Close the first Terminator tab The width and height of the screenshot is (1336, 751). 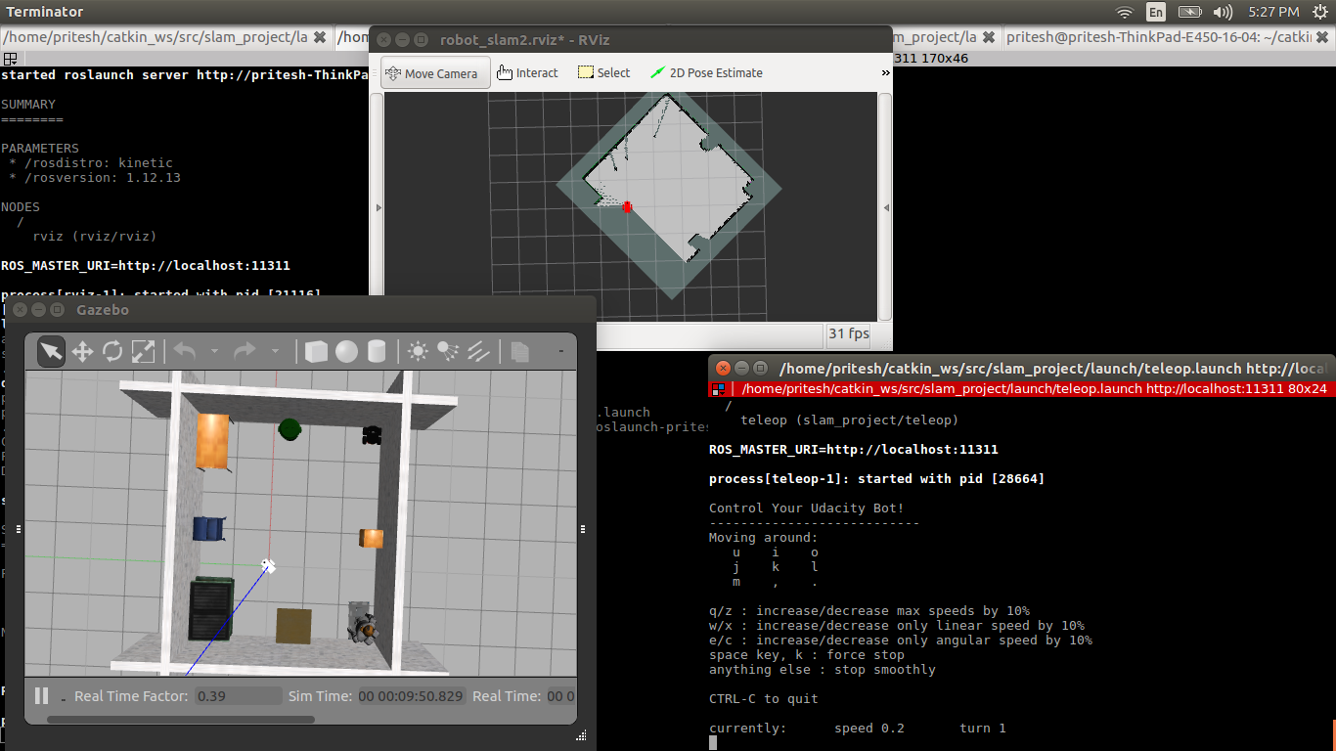tap(320, 37)
